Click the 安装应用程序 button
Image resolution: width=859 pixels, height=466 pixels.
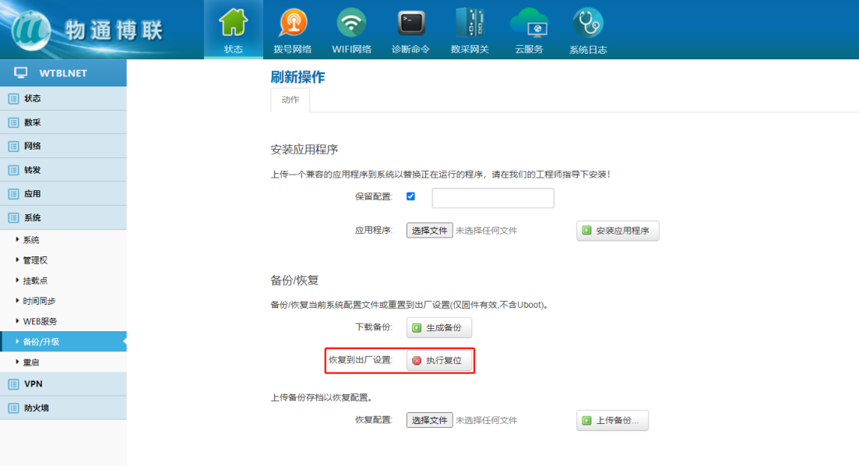[618, 231]
